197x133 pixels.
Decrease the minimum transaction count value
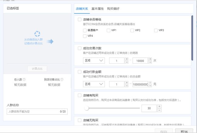(x=127, y=62)
